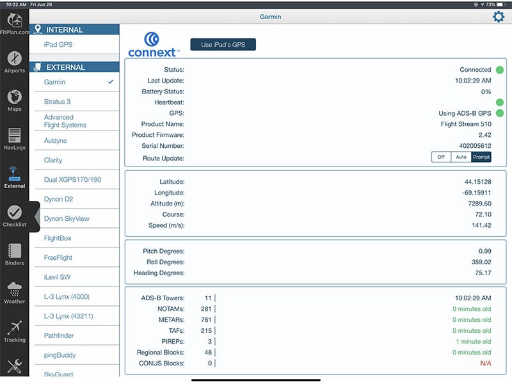The image size is (512, 384).
Task: Click the EXTERNAL device icon in header
Action: tap(38, 67)
